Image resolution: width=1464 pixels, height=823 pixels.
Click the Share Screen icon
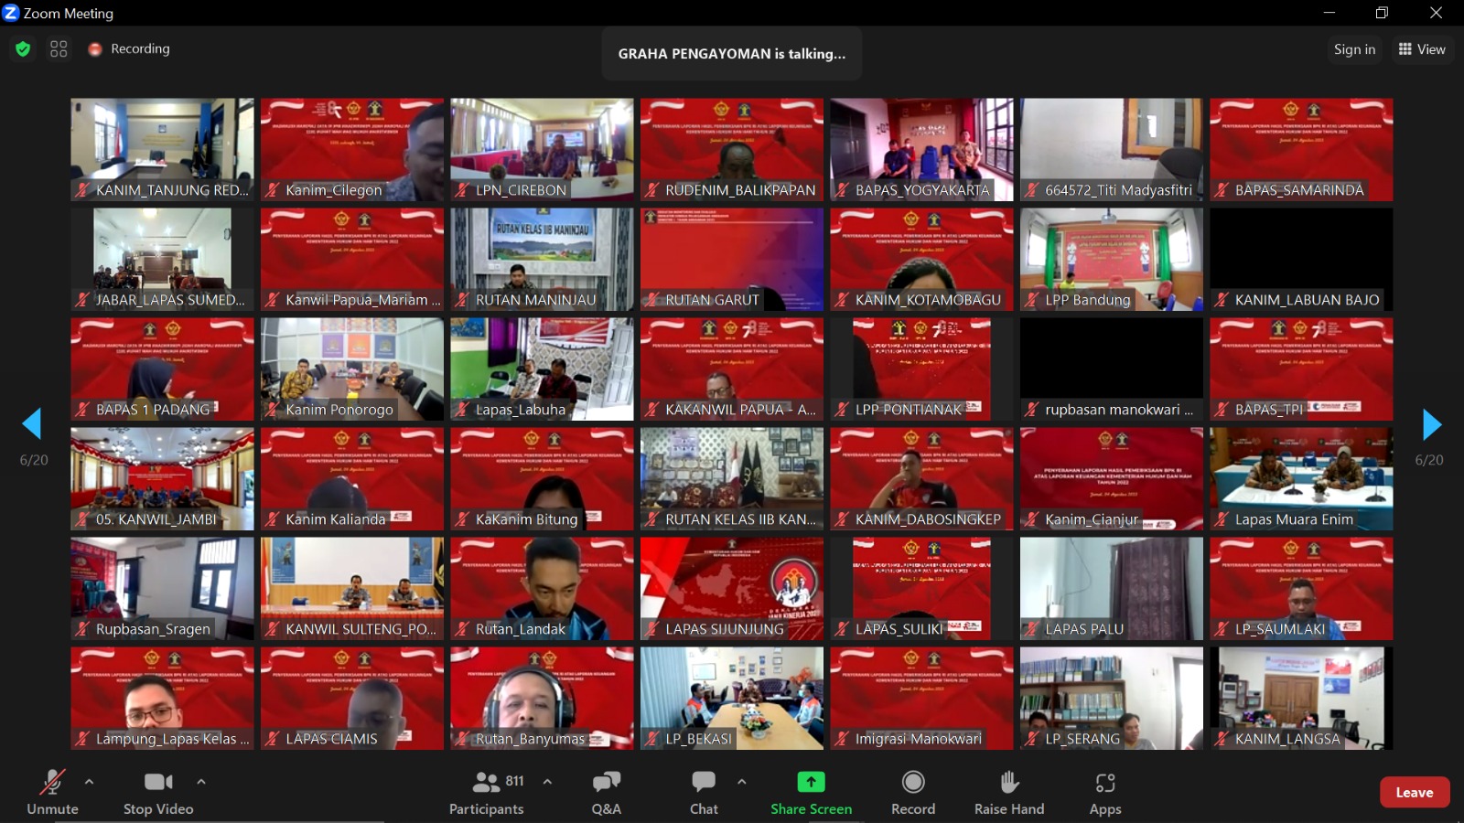(x=811, y=783)
